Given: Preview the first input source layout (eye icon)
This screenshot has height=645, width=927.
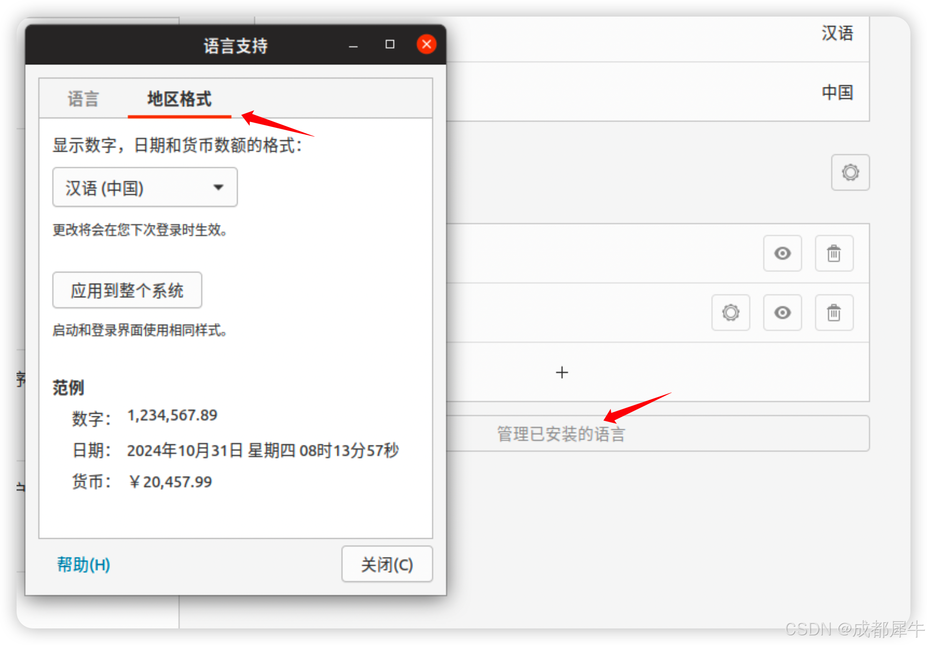Looking at the screenshot, I should (x=782, y=253).
